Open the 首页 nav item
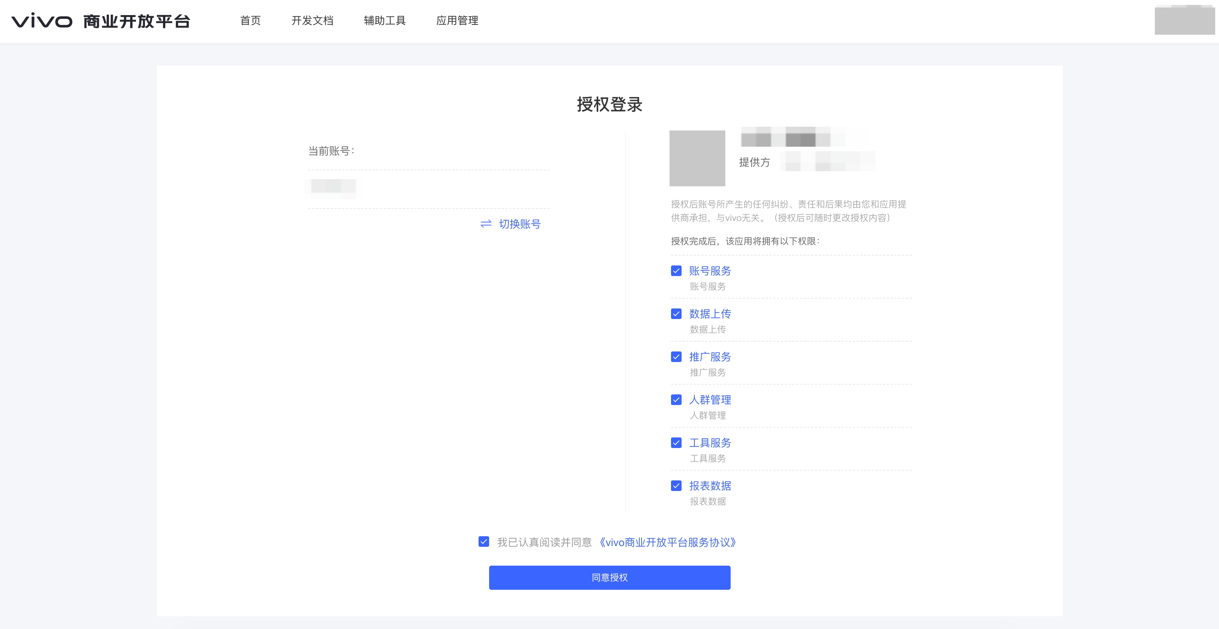 click(x=250, y=21)
